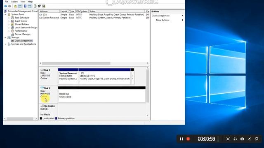Select the System Reserved partition block on Disk 0
This screenshot has height=148, width=264.
click(x=68, y=76)
